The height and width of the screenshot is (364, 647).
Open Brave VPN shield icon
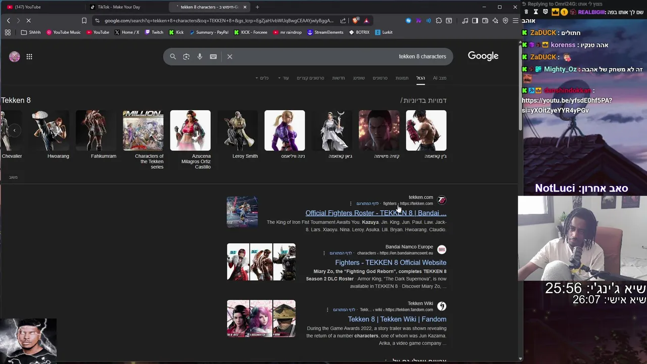point(505,21)
